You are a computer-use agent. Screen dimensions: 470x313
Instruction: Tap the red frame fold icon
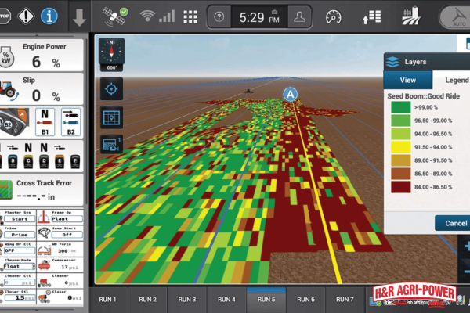44,218
